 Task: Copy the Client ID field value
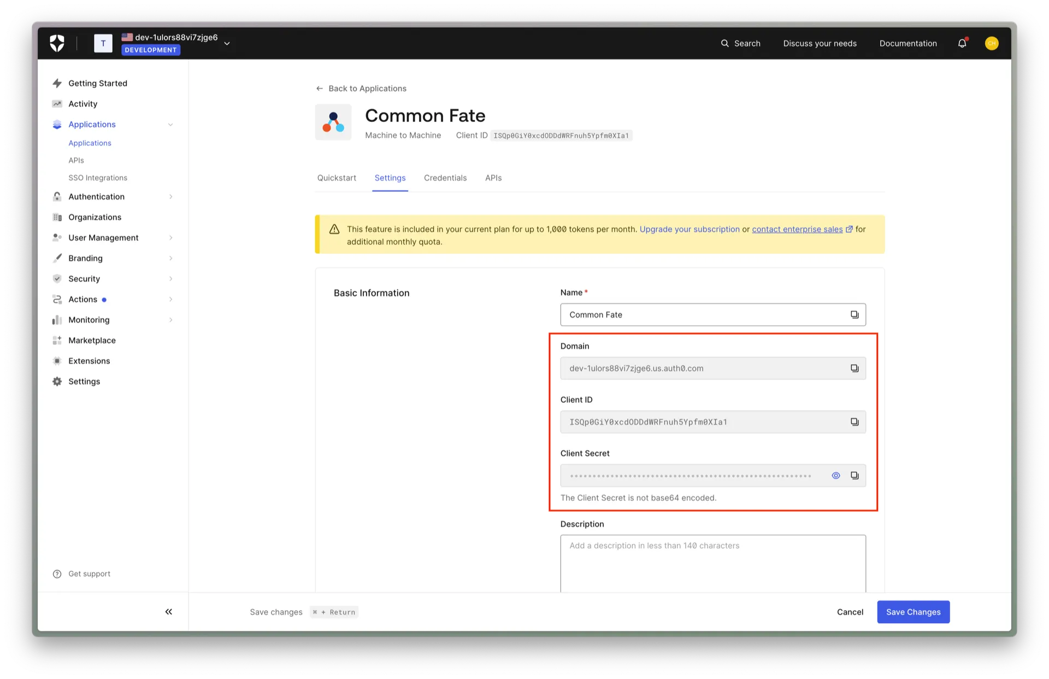[x=854, y=422]
